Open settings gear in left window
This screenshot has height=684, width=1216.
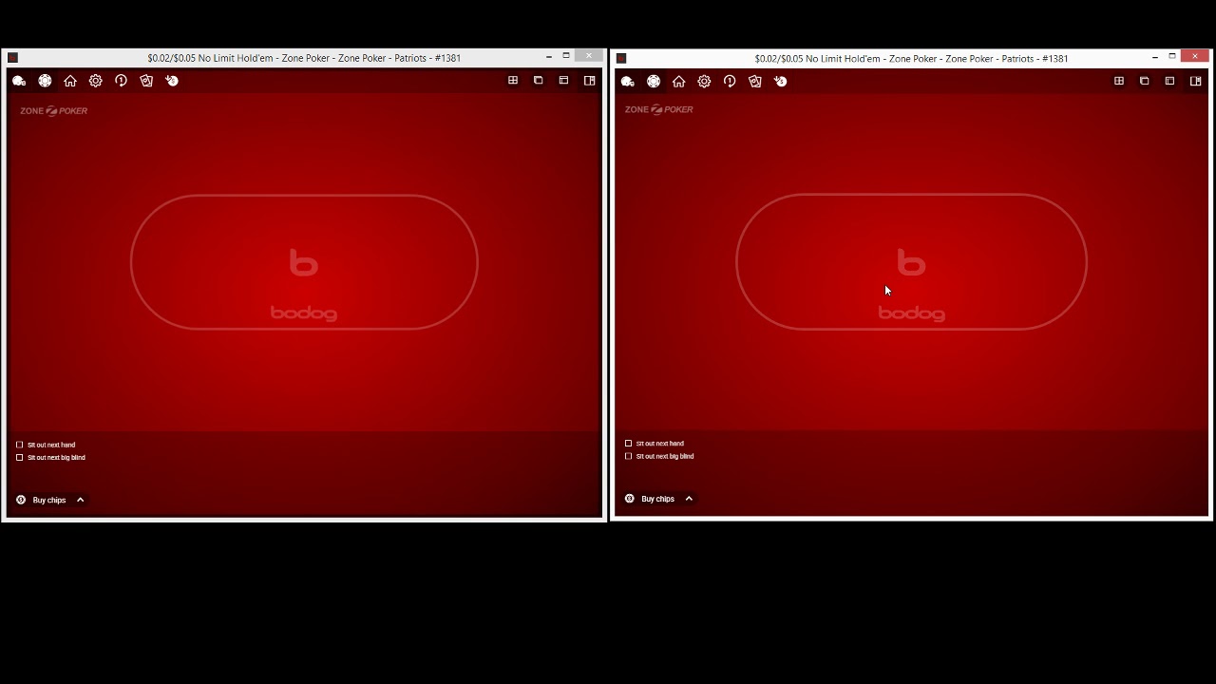point(96,81)
